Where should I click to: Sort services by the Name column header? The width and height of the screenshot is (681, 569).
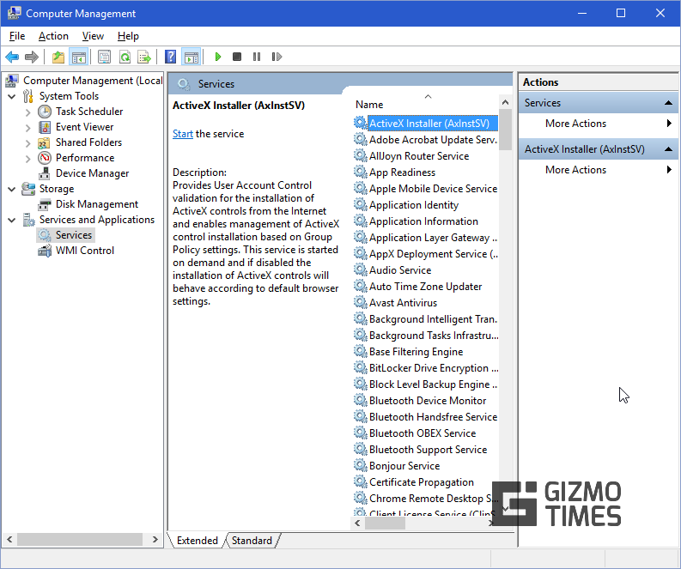pyautogui.click(x=426, y=105)
